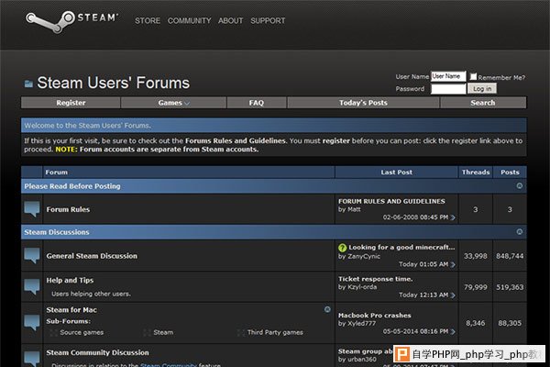The width and height of the screenshot is (550, 367).
Task: Click post count 519,363
Action: (x=510, y=287)
